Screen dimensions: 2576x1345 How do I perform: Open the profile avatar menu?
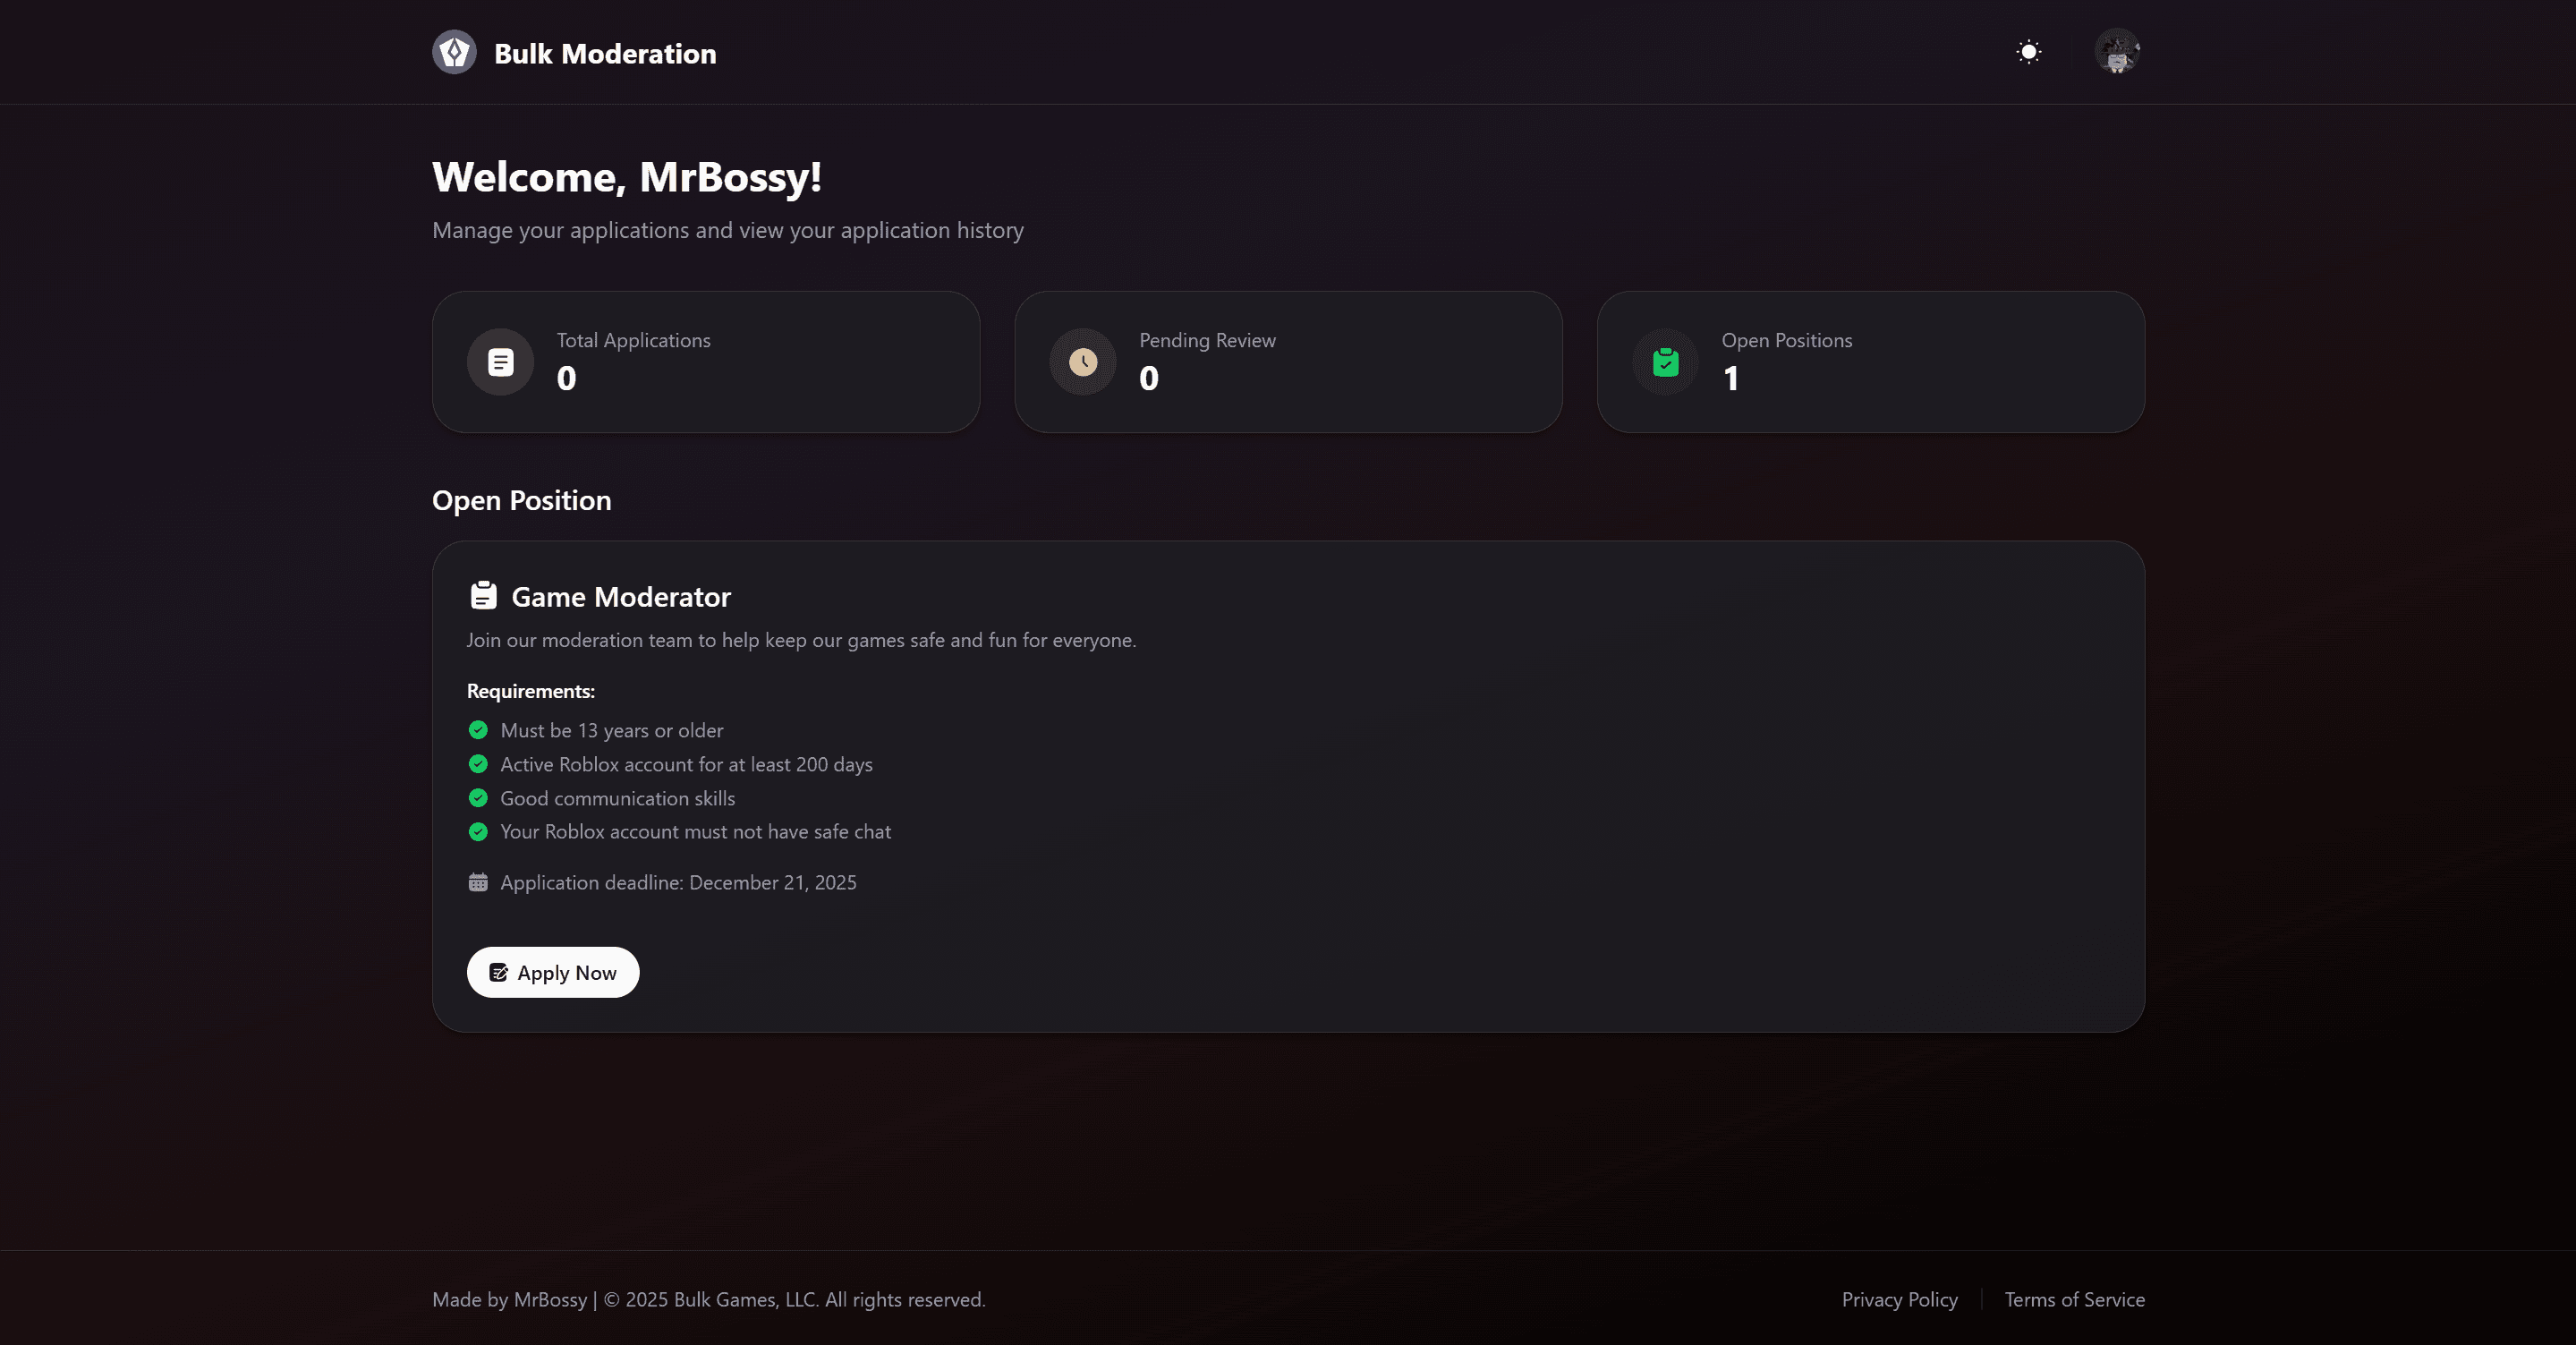[2118, 51]
